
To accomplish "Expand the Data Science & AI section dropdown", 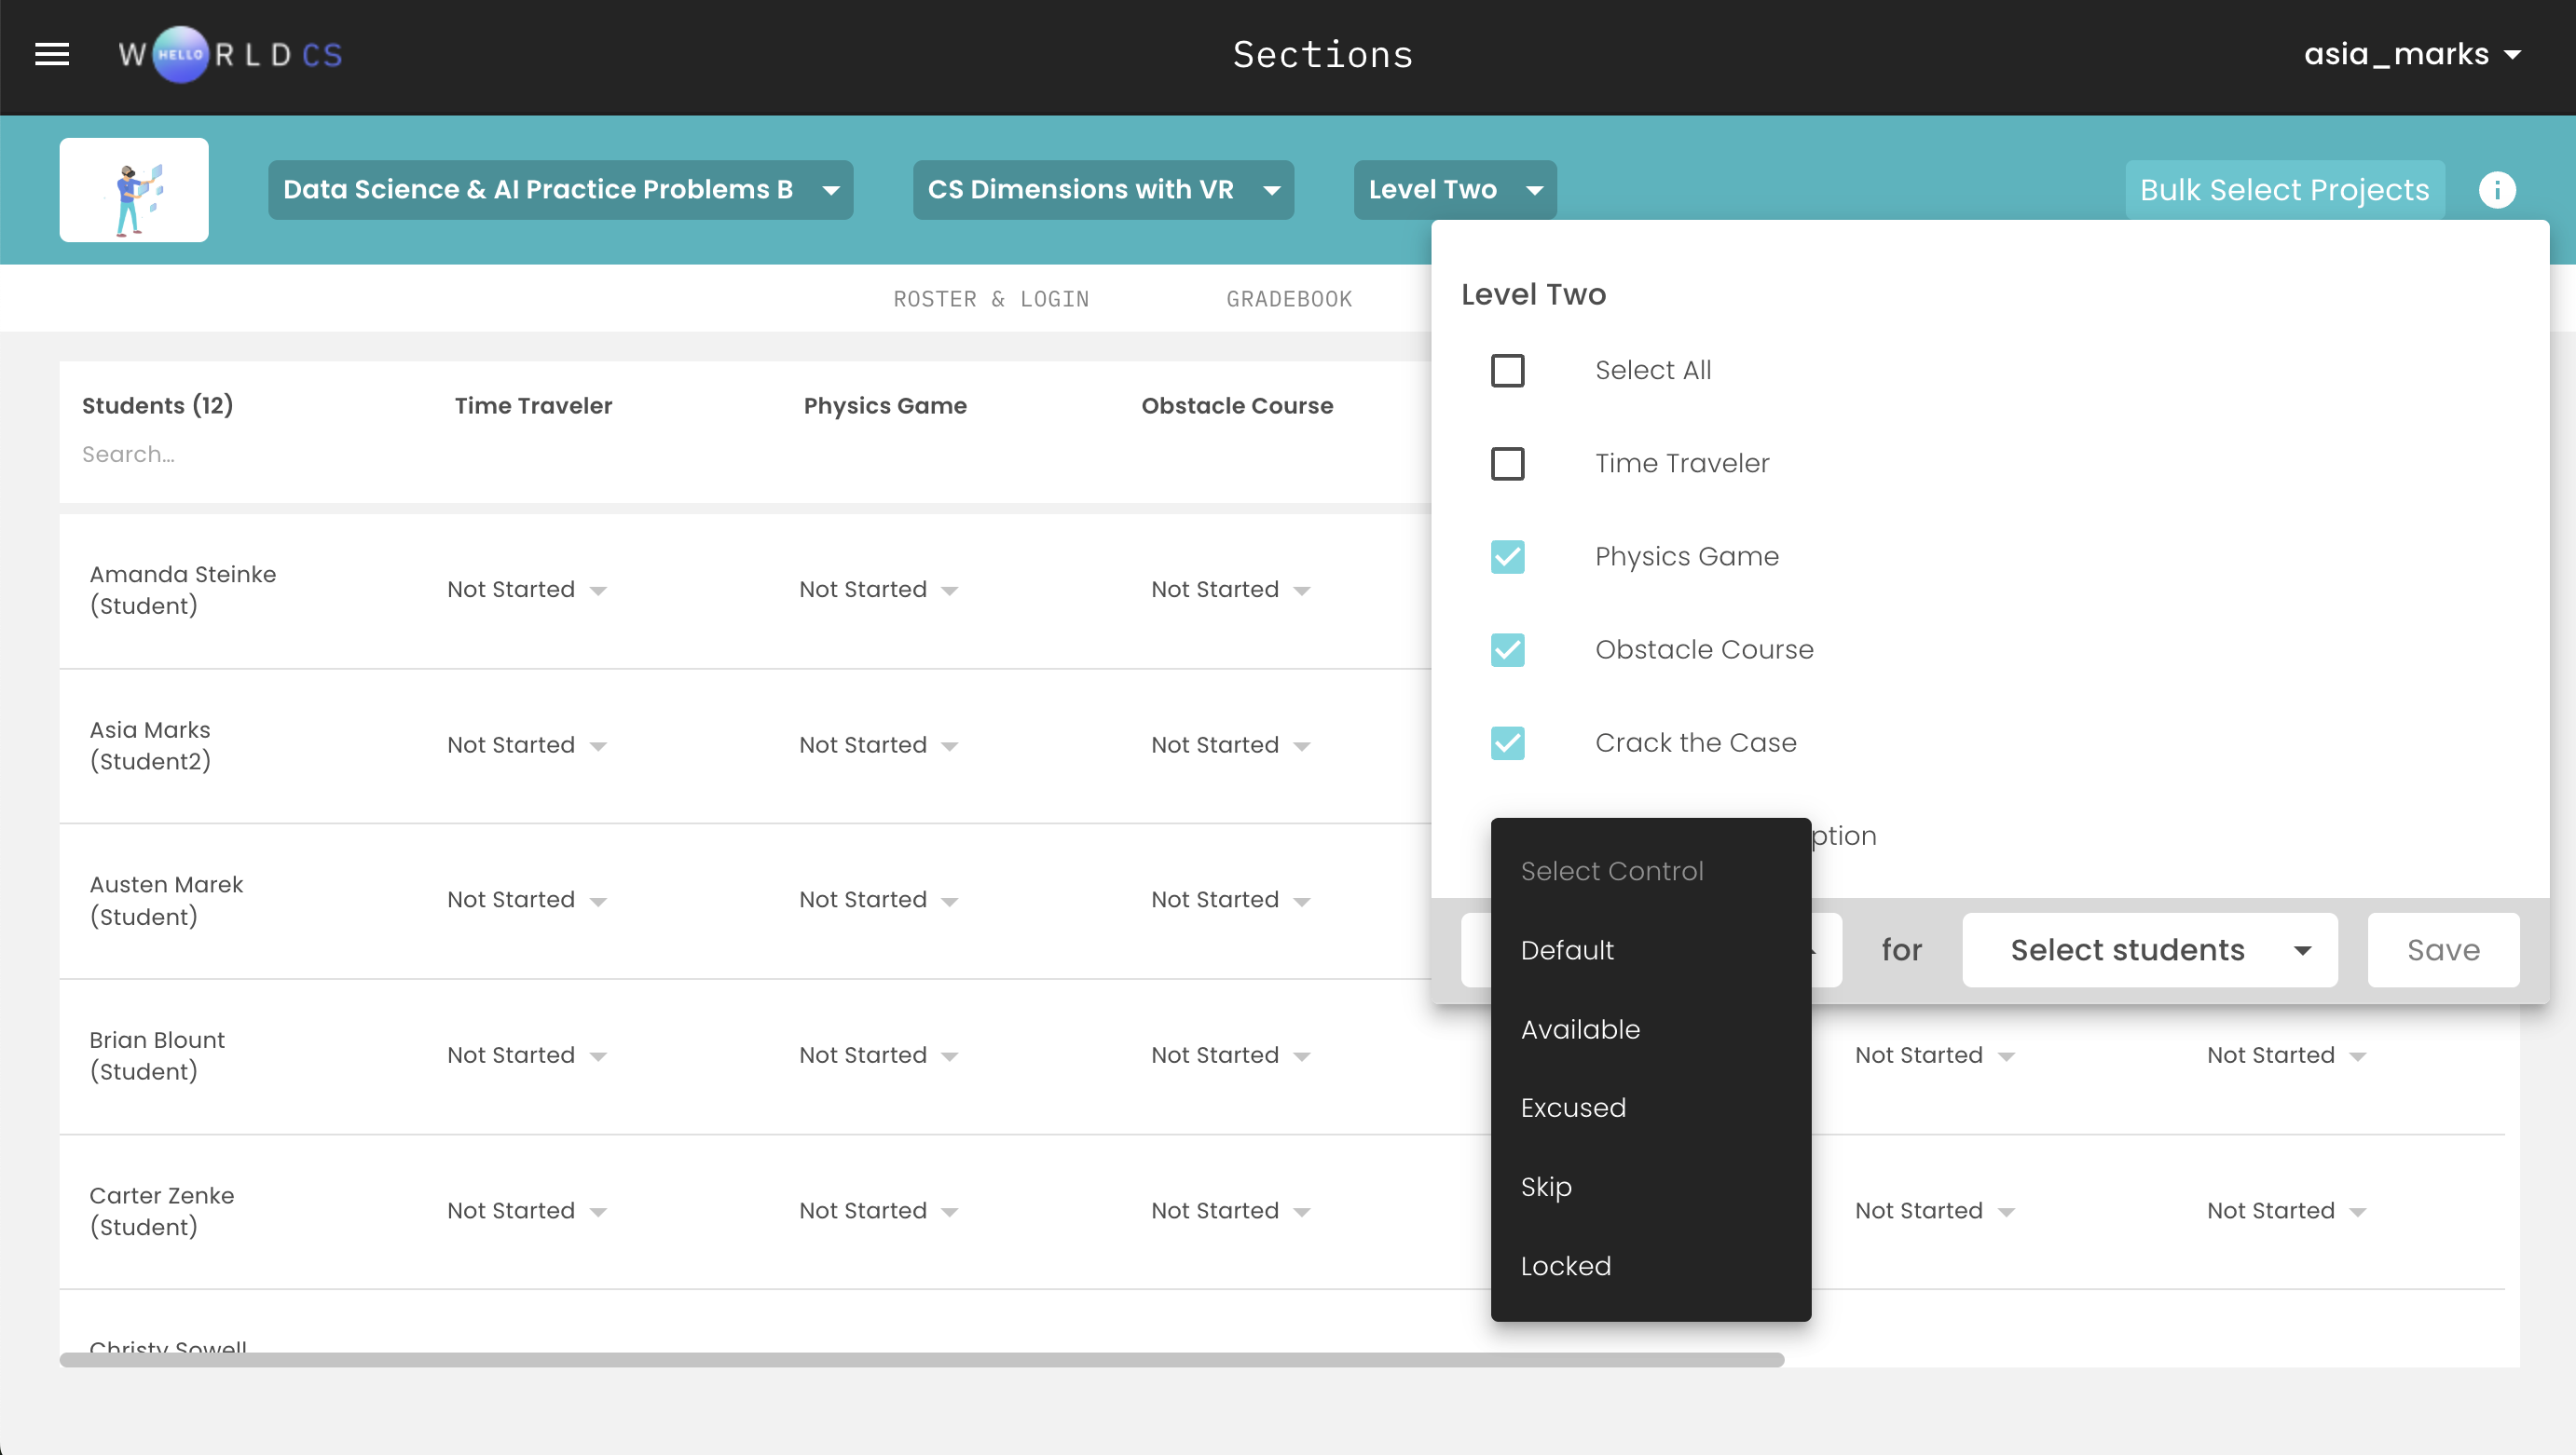I will tap(560, 190).
